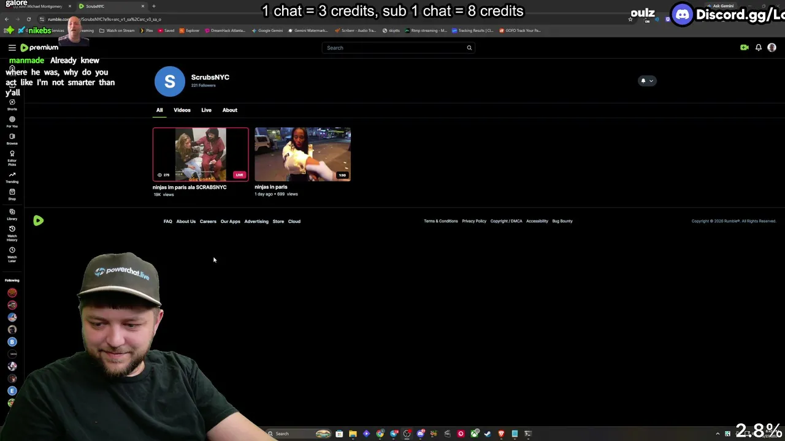Open the followed channel with B avatar
The height and width of the screenshot is (441, 785).
12,342
